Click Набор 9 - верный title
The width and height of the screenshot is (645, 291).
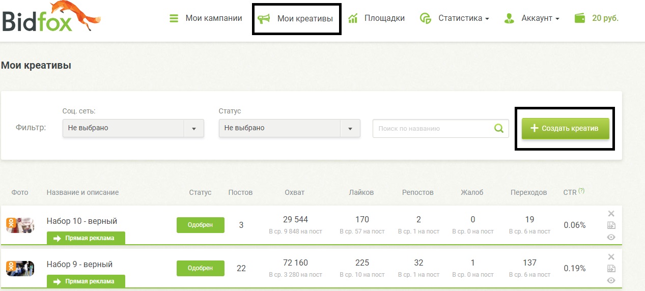(x=79, y=264)
